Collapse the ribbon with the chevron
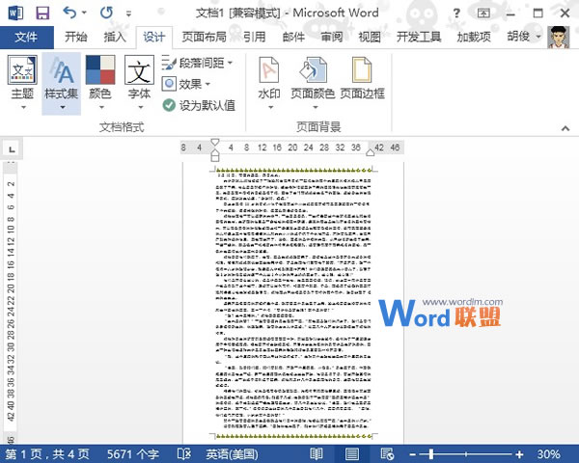This screenshot has height=463, width=579. click(x=565, y=128)
